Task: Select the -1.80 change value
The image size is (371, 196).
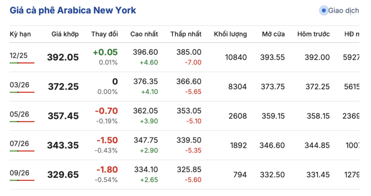Action: click(106, 170)
